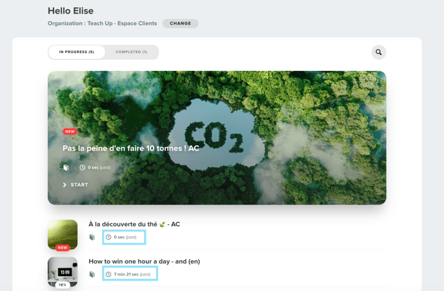The image size is (444, 291).
Task: Open the search magnifier icon
Action: click(379, 52)
